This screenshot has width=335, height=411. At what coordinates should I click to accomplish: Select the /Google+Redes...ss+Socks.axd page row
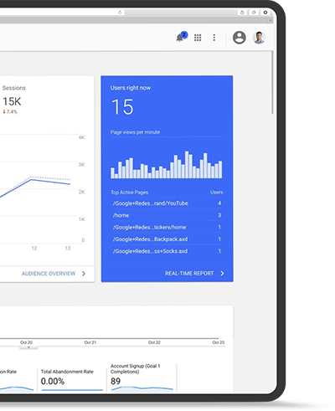(x=167, y=251)
